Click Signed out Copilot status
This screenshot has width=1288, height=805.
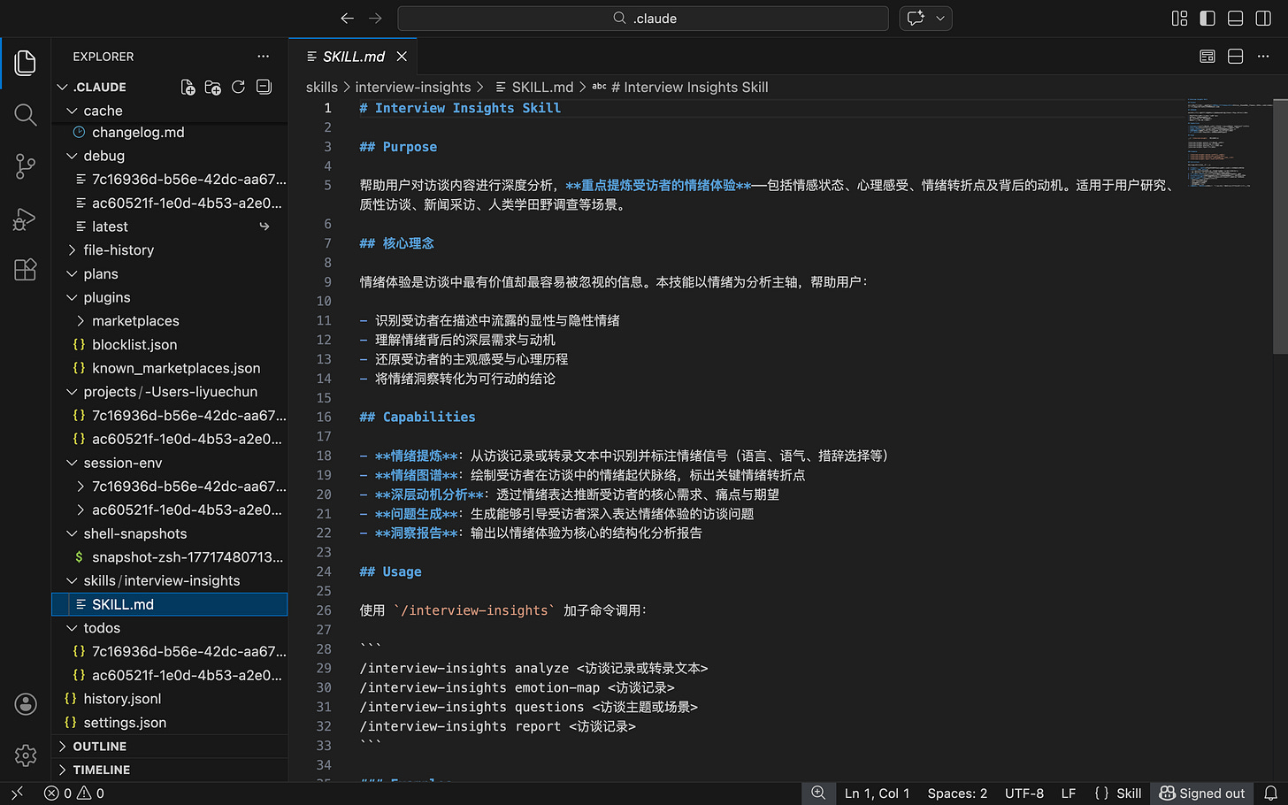(x=1201, y=793)
